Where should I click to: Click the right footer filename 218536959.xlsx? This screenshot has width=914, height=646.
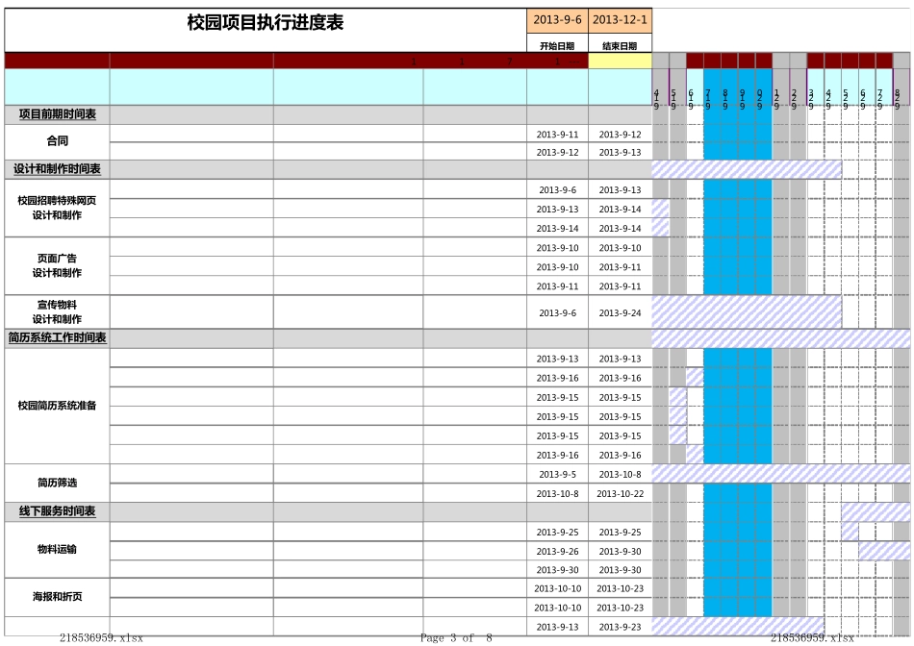[x=812, y=638]
